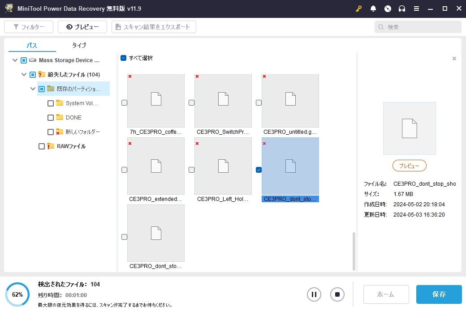This screenshot has height=311, width=466.
Task: Check the CE3PRO_Left_Hol... file checkbox
Action: (x=191, y=170)
